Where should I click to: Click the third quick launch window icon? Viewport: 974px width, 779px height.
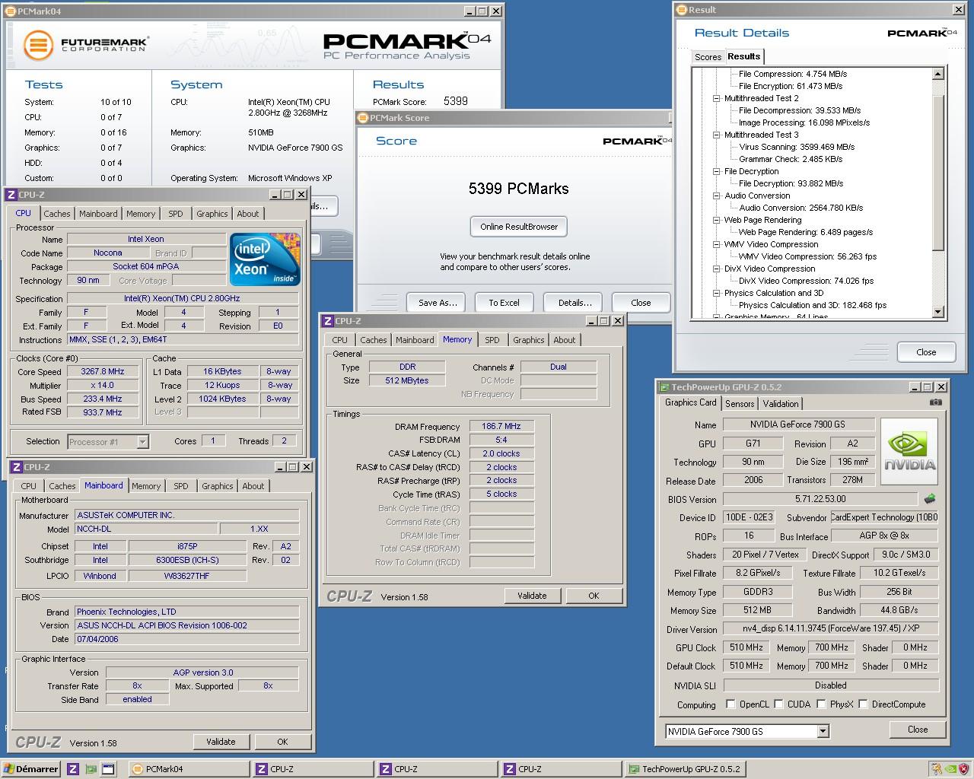[x=108, y=769]
